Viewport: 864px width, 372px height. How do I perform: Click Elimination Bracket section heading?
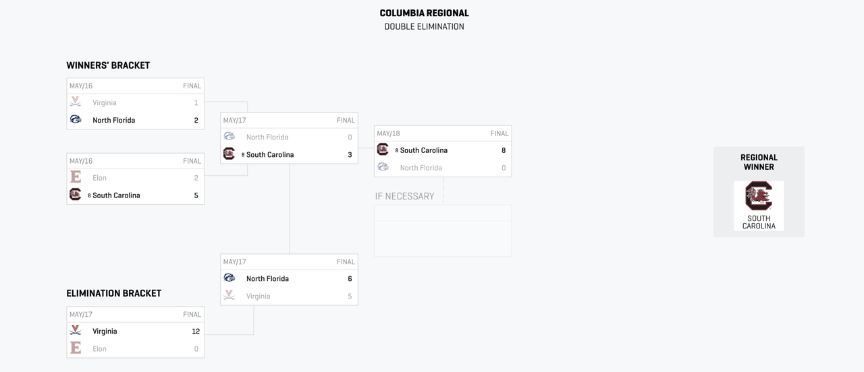(113, 293)
